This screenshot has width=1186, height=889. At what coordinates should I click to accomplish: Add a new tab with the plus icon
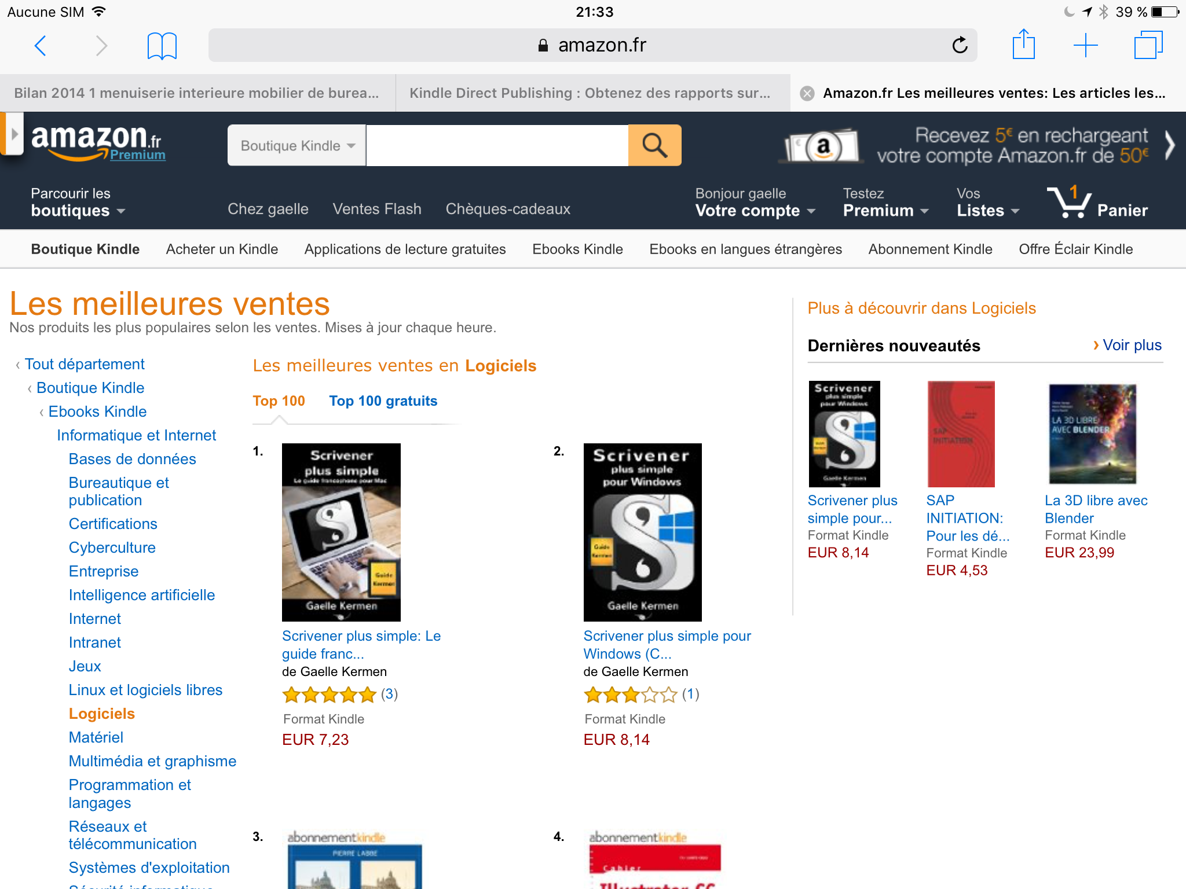tap(1085, 45)
